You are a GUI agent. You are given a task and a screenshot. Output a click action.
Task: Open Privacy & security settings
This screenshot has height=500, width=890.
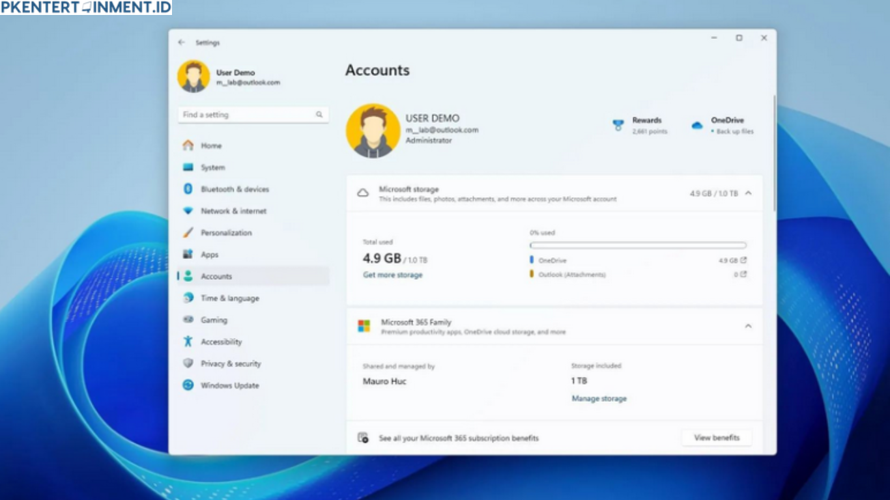coord(230,363)
